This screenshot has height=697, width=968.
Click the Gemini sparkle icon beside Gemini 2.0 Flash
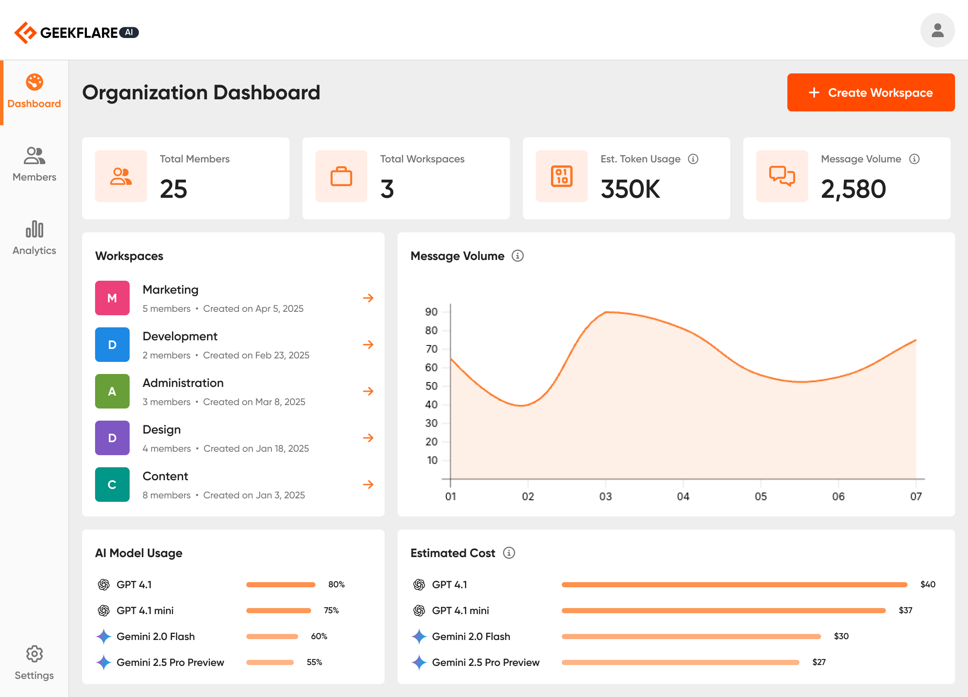(104, 636)
